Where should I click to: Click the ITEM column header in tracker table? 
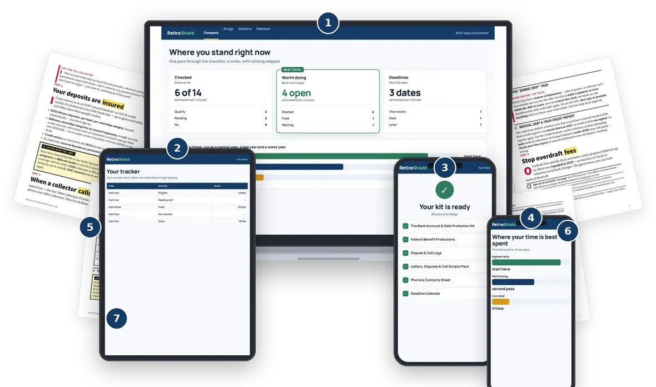[111, 186]
